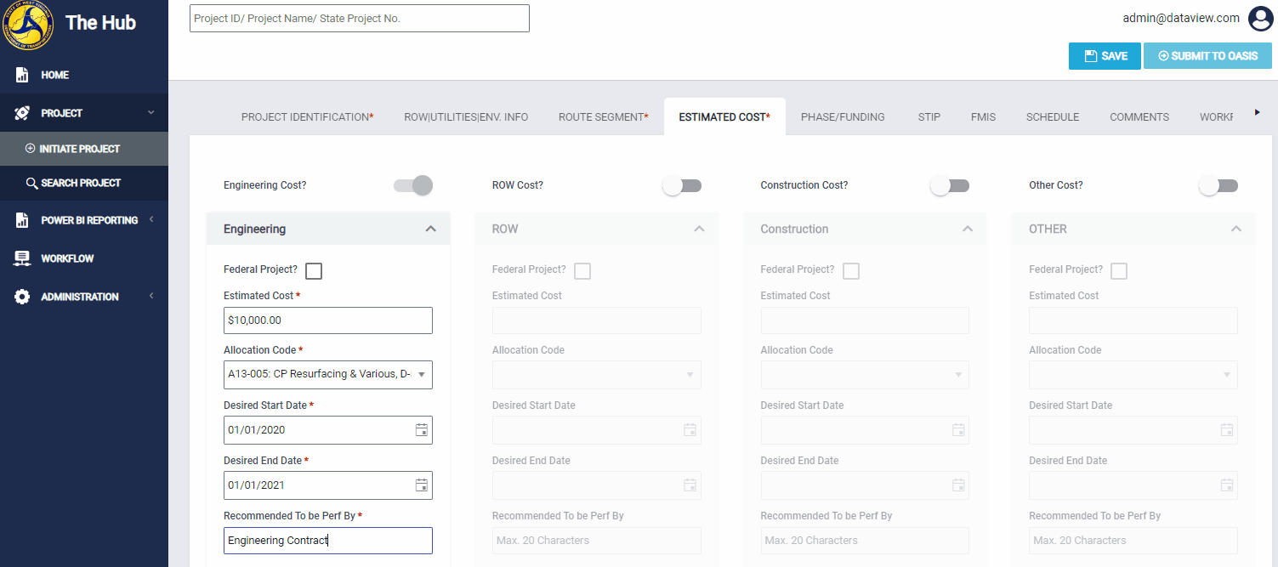Open the user account avatar icon
The height and width of the screenshot is (567, 1278).
coord(1259,18)
